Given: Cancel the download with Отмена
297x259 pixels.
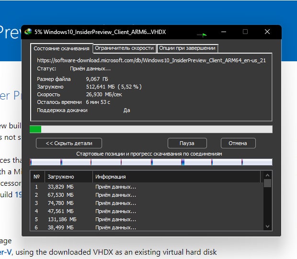Looking at the screenshot, I should coord(238,143).
